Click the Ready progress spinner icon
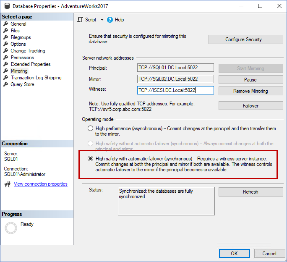287x262 pixels. pos(11,228)
